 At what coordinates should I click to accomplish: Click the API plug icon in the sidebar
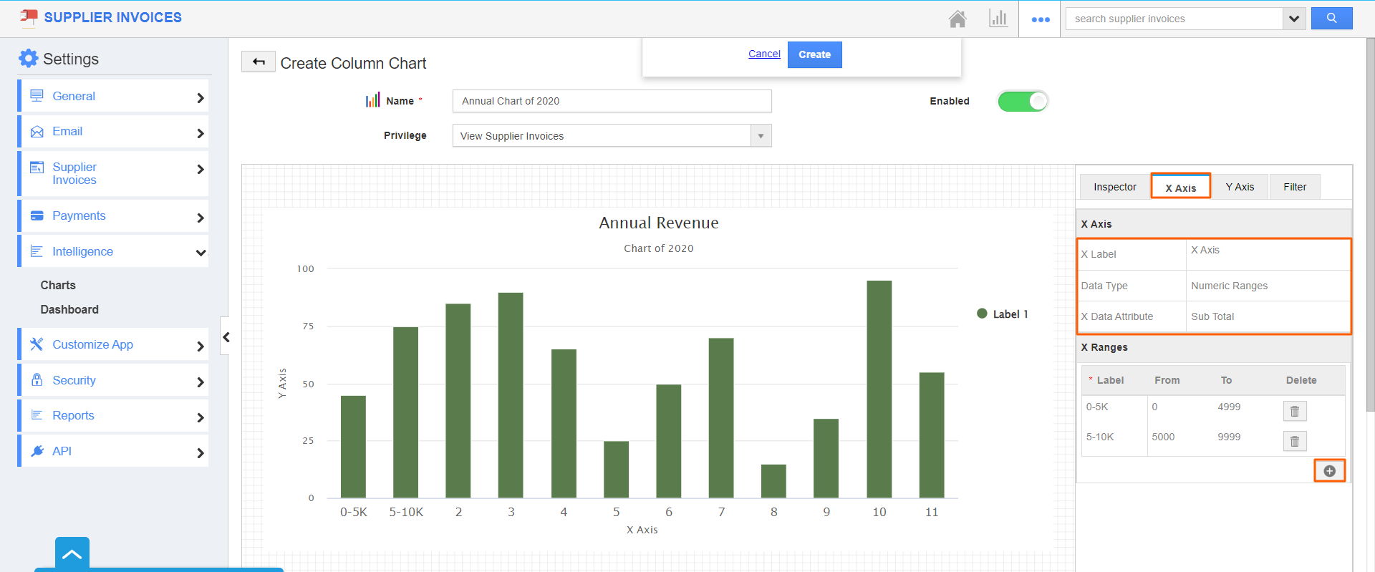click(37, 451)
